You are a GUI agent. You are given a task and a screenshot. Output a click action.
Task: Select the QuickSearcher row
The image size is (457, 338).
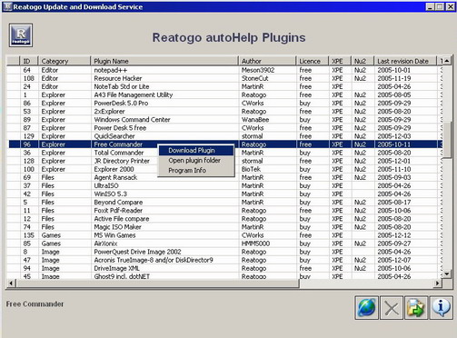click(x=224, y=136)
